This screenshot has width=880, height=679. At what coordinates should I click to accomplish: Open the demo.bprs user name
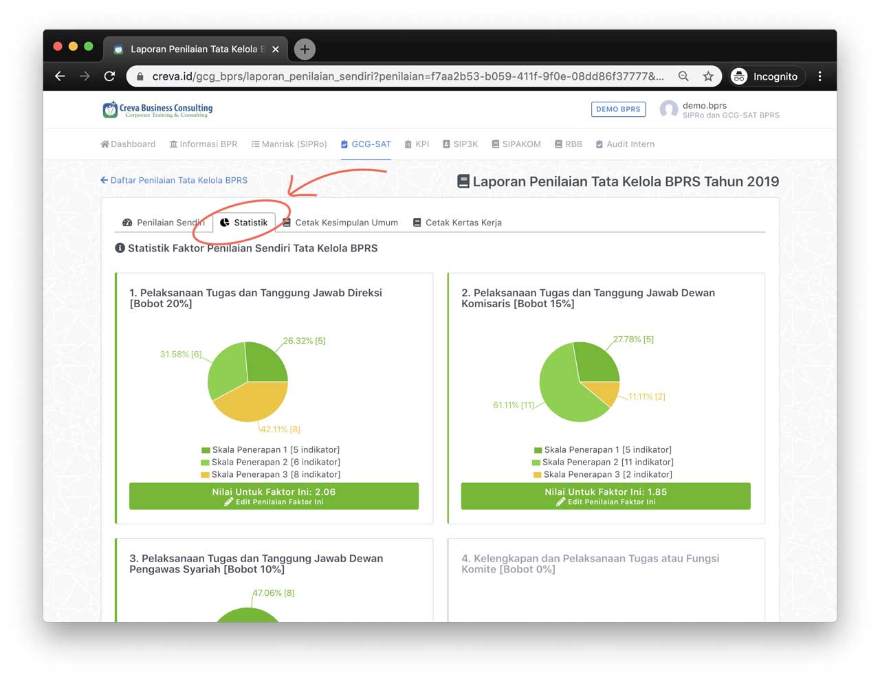pyautogui.click(x=705, y=105)
